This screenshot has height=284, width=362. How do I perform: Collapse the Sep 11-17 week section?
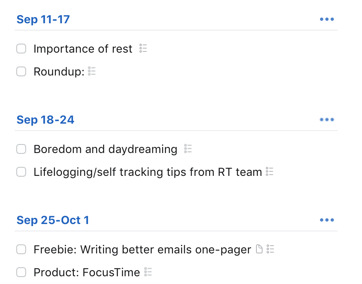(43, 19)
